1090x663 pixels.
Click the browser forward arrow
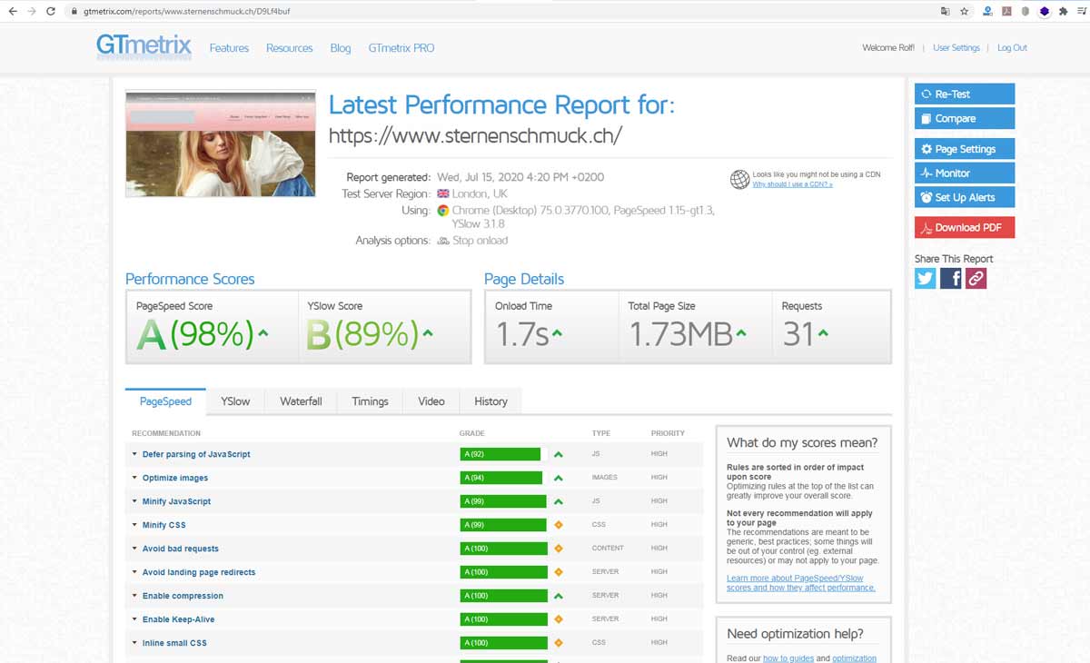(x=32, y=11)
